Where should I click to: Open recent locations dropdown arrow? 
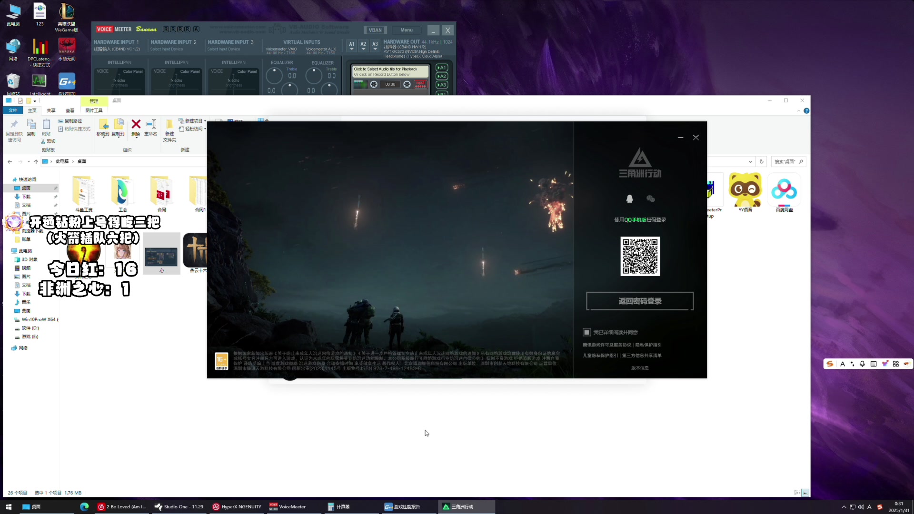[29, 161]
